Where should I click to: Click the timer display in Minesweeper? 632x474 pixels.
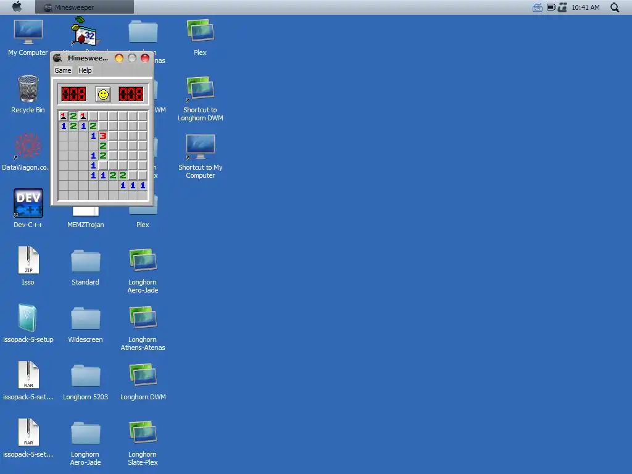pyautogui.click(x=131, y=94)
